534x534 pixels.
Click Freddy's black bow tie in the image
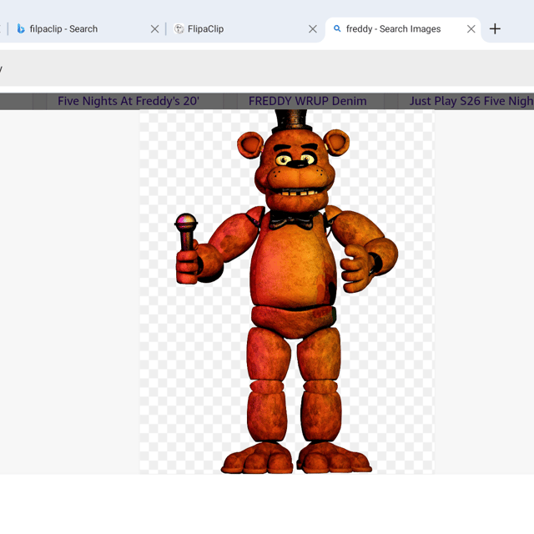pos(291,219)
